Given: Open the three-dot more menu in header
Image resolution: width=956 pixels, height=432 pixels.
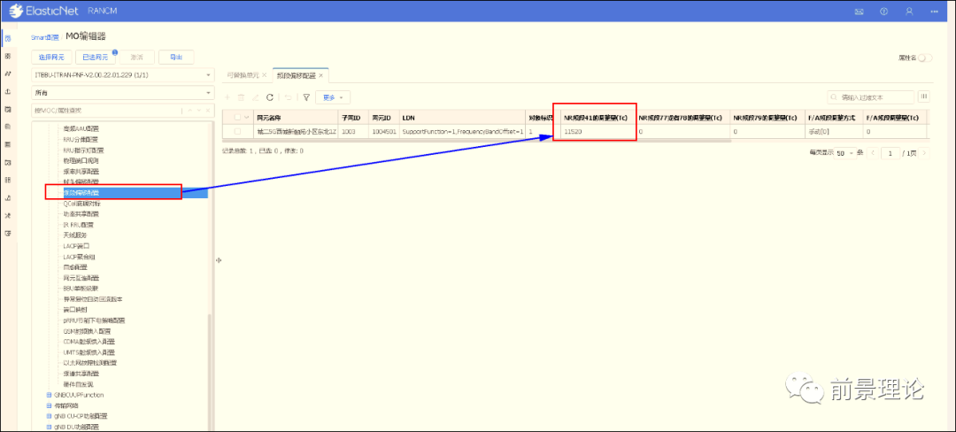Looking at the screenshot, I should point(934,12).
